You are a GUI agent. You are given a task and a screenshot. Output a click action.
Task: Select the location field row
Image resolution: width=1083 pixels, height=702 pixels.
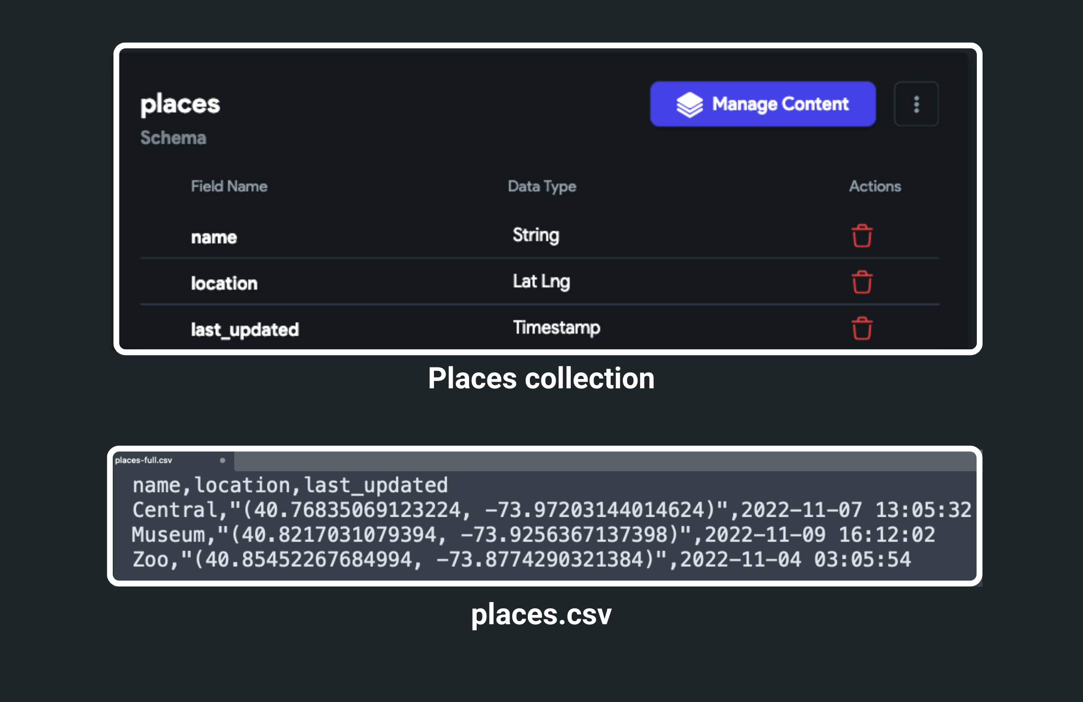pos(540,282)
